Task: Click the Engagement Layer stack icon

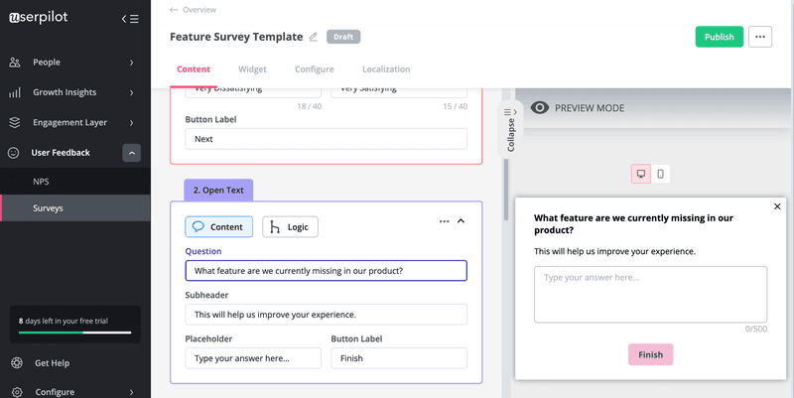Action: 15,123
